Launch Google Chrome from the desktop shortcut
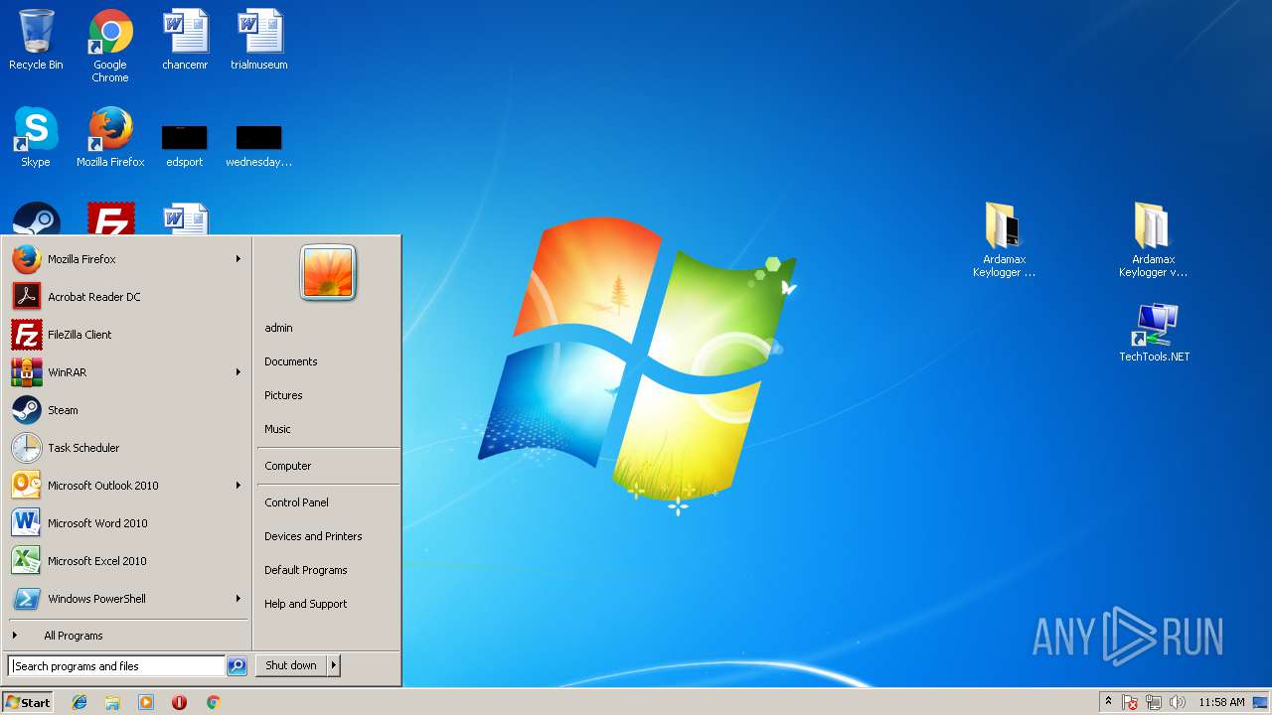The image size is (1272, 715). pyautogui.click(x=110, y=46)
